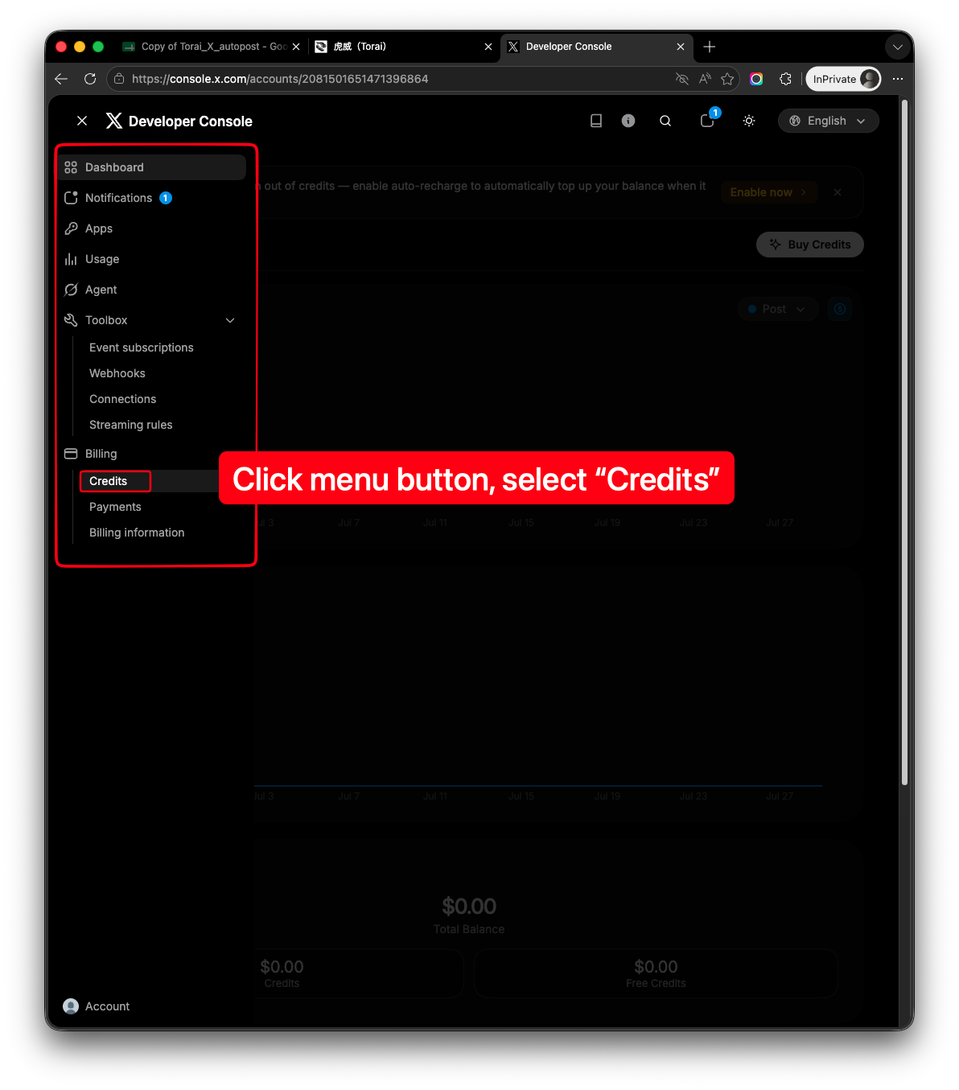Toggle the light/dark theme sun icon

749,121
